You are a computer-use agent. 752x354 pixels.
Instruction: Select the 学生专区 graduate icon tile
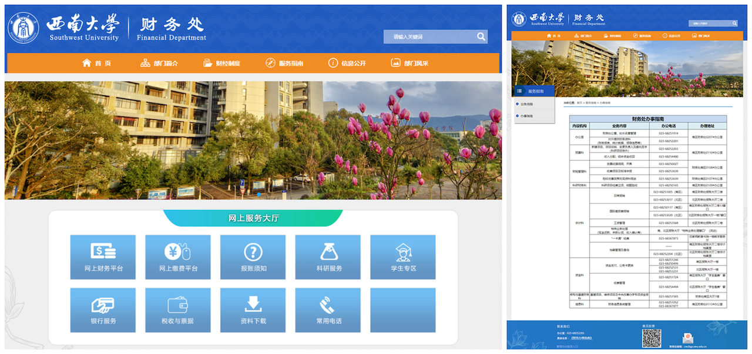point(403,257)
